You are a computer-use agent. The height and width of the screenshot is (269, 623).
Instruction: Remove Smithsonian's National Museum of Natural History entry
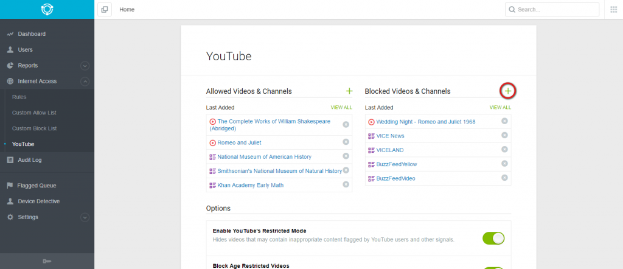pos(346,170)
